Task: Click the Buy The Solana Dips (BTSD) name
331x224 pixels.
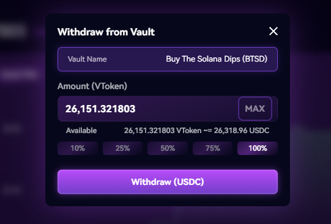Action: click(217, 59)
